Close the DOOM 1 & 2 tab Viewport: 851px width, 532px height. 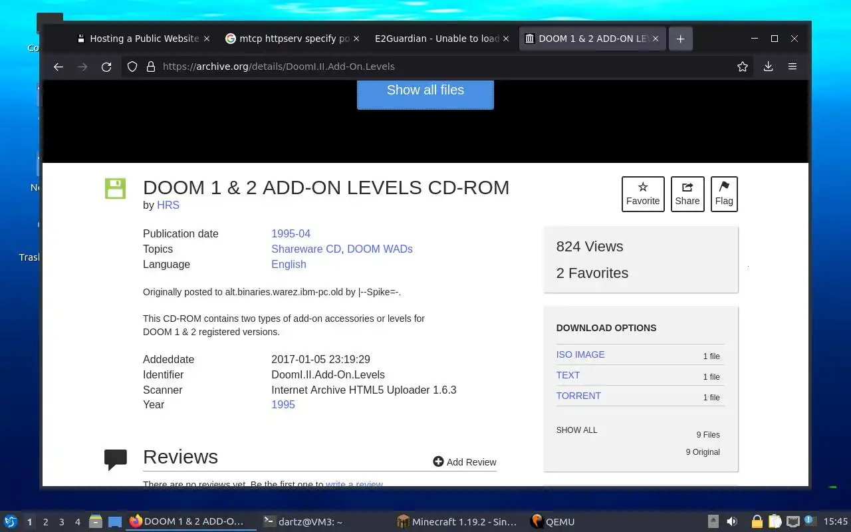click(x=656, y=39)
